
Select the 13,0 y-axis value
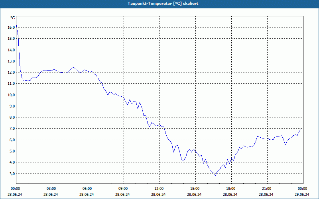pyautogui.click(x=11, y=61)
